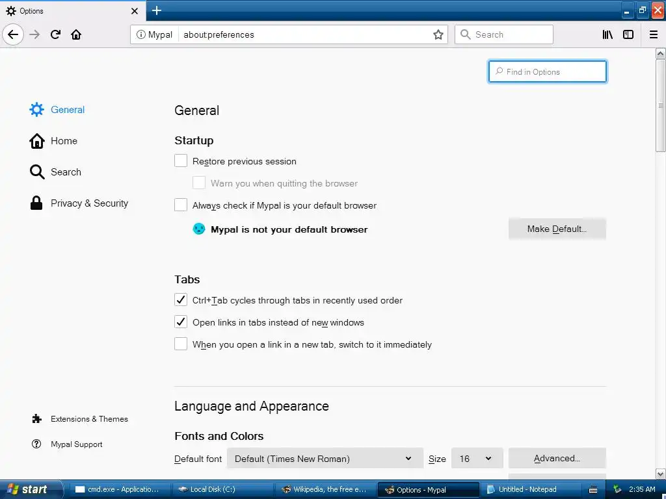The width and height of the screenshot is (666, 499).
Task: Click the clock showing 2:35 AM
Action: point(642,489)
